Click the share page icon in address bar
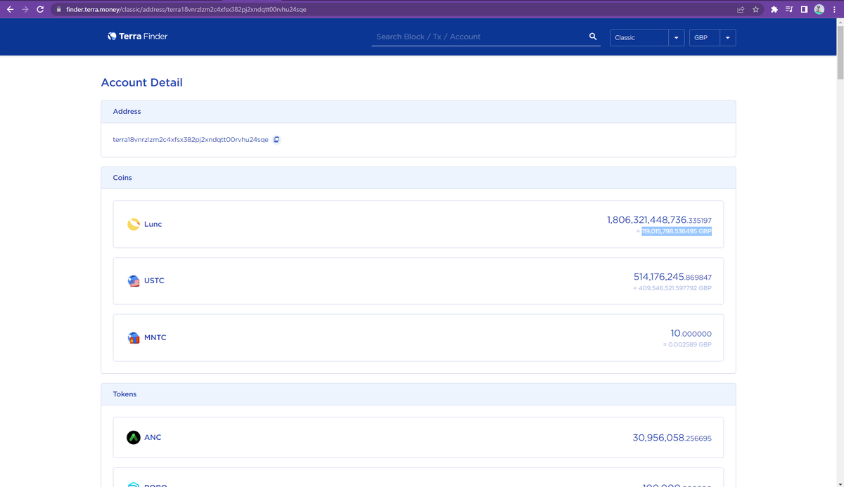The width and height of the screenshot is (844, 487). [741, 10]
